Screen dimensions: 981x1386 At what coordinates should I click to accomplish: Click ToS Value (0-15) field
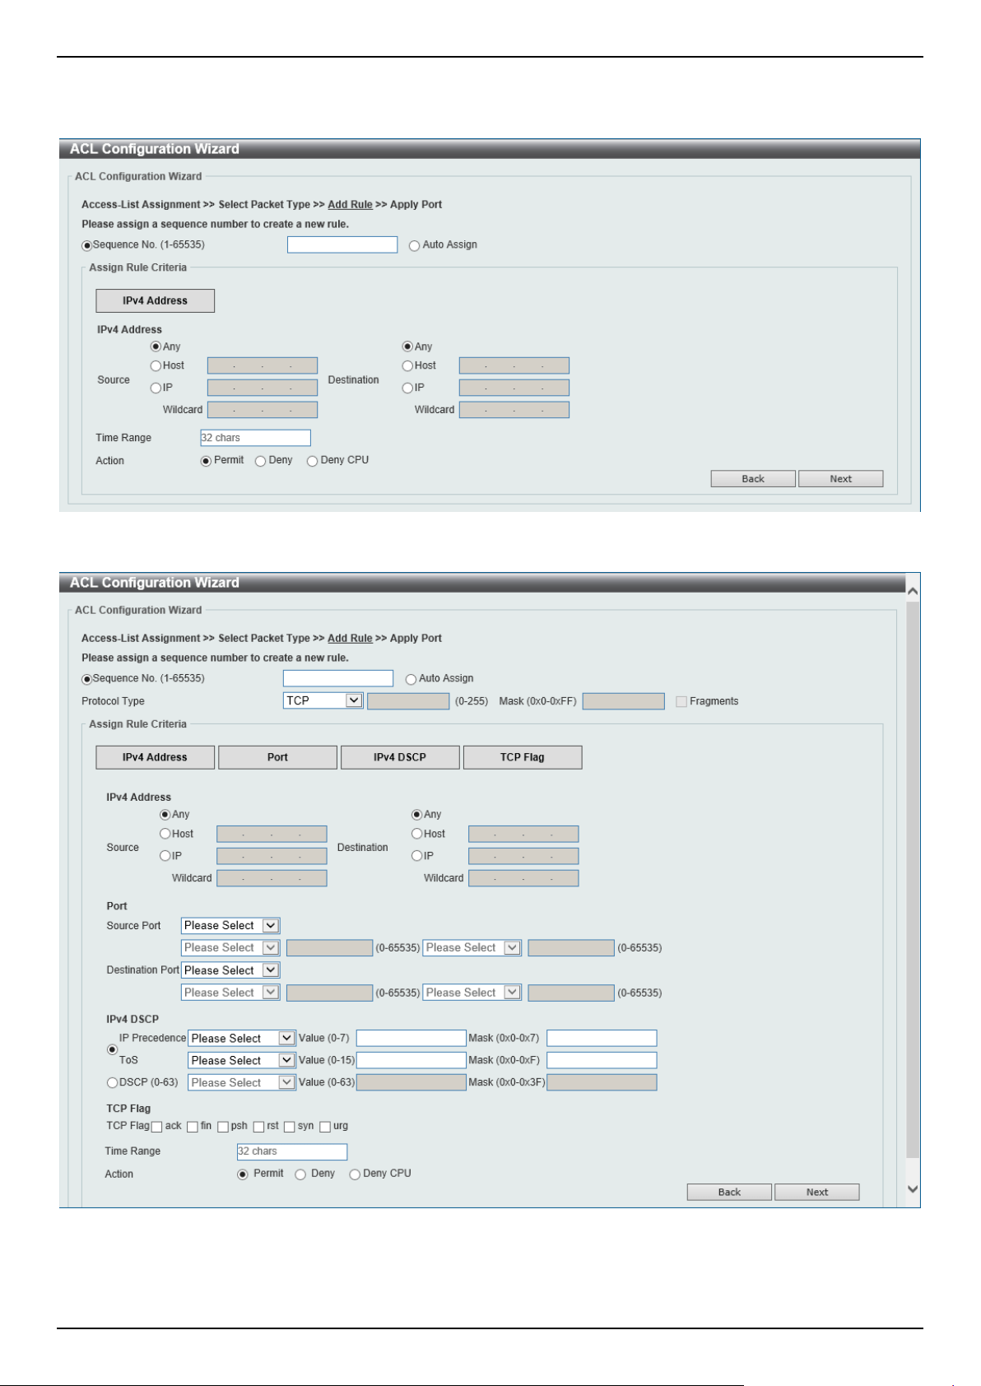(x=411, y=1060)
